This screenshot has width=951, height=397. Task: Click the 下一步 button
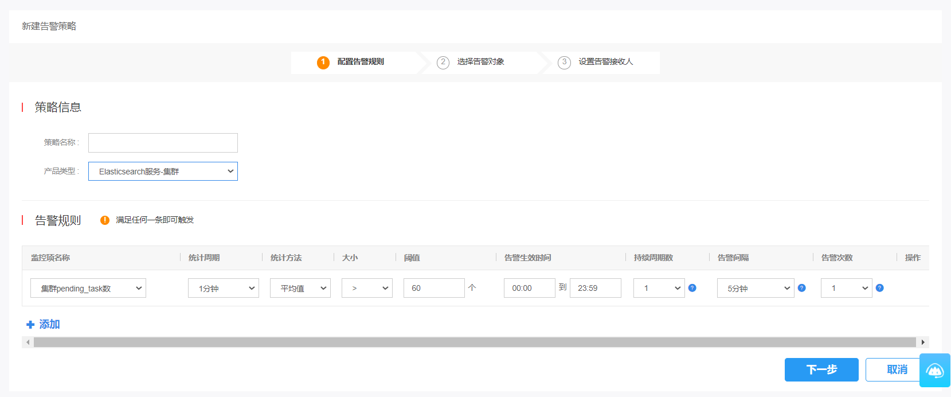821,370
